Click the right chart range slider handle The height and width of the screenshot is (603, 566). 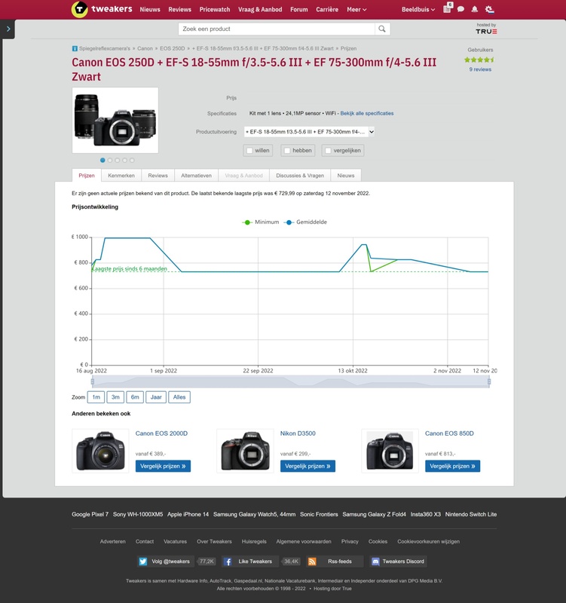[x=489, y=381]
